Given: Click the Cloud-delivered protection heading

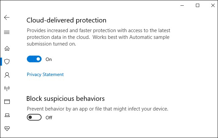Looking at the screenshot, I should point(66,20).
